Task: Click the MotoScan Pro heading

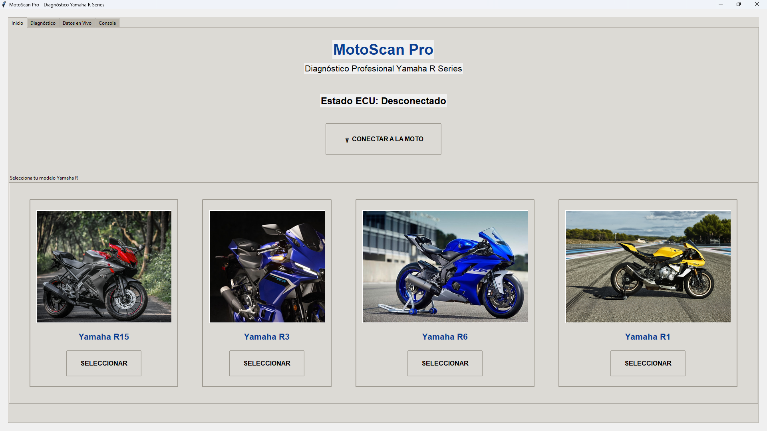Action: click(383, 49)
